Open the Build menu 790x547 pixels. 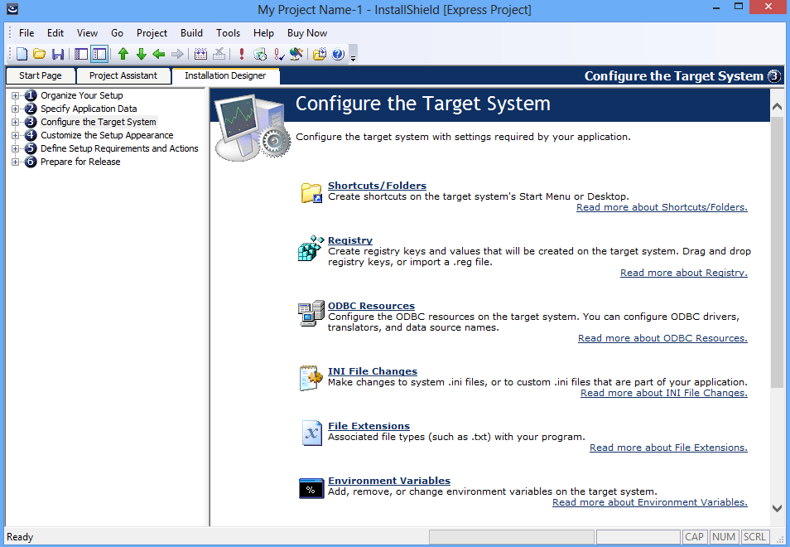[x=191, y=33]
